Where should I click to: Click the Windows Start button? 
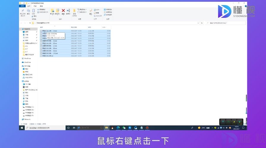click(x=22, y=128)
